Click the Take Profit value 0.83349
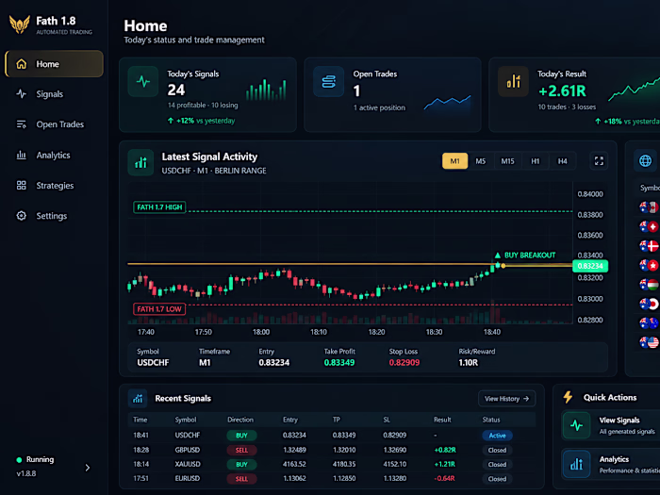Image resolution: width=660 pixels, height=495 pixels. (339, 362)
